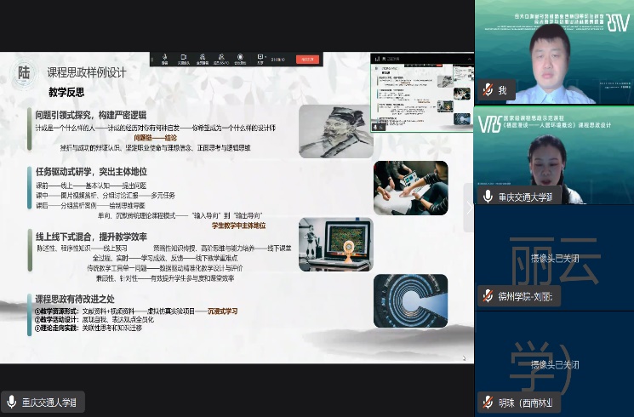Click the record icon in meeting toolbar
This screenshot has height=417, width=634.
(240, 59)
